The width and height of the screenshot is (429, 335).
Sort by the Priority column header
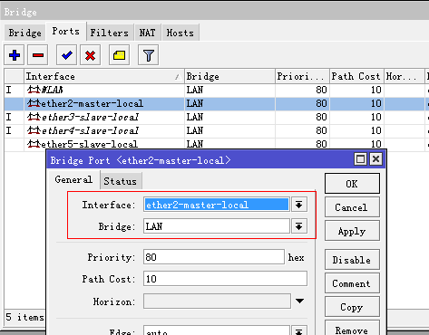pos(302,76)
